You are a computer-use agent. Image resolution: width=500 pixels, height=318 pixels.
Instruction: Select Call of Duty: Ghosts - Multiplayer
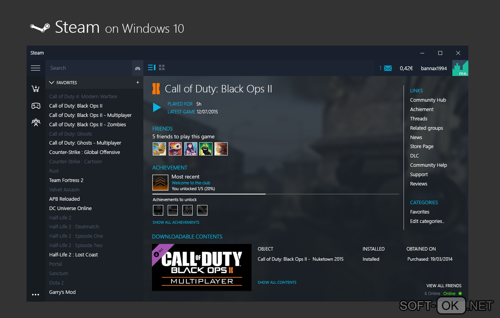(85, 143)
